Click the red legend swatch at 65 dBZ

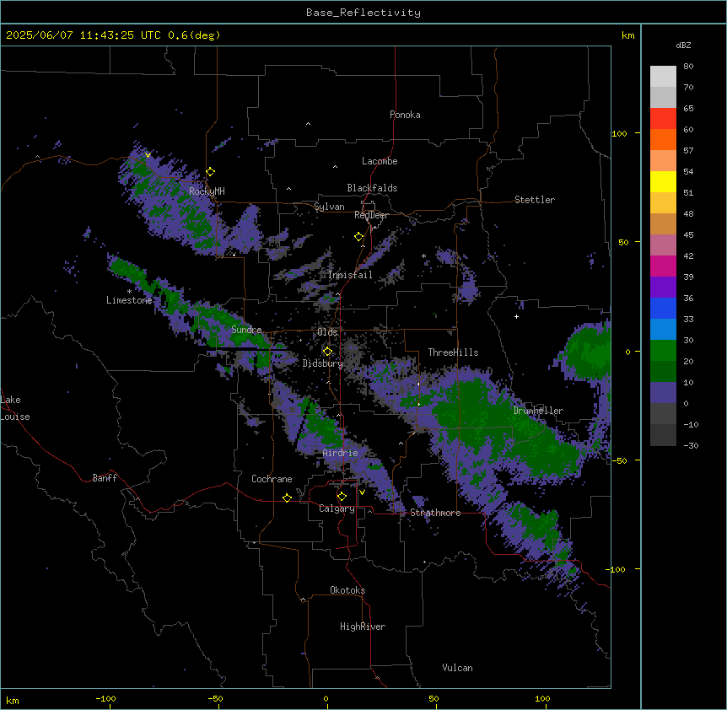pyautogui.click(x=663, y=119)
